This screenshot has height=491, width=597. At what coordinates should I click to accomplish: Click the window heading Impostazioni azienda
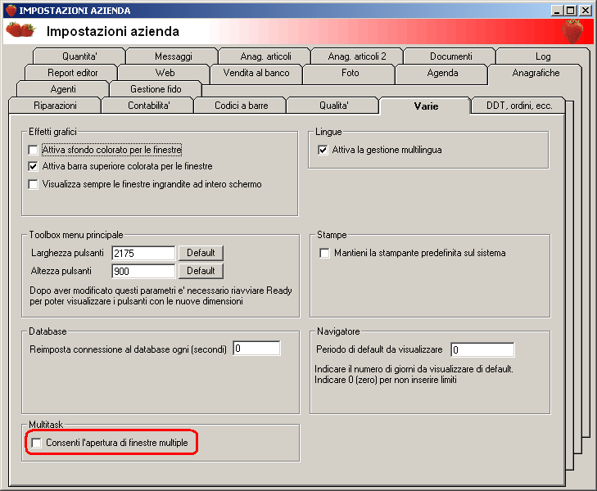[113, 31]
